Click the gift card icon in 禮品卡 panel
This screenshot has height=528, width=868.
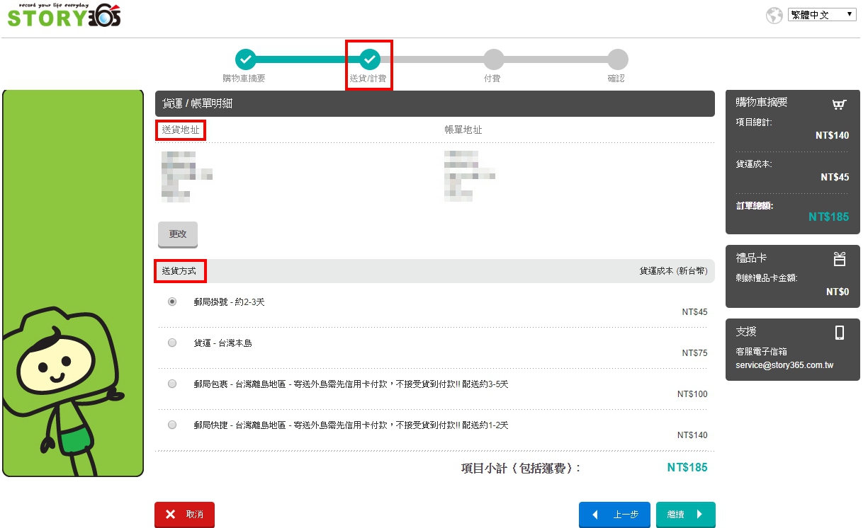[840, 259]
